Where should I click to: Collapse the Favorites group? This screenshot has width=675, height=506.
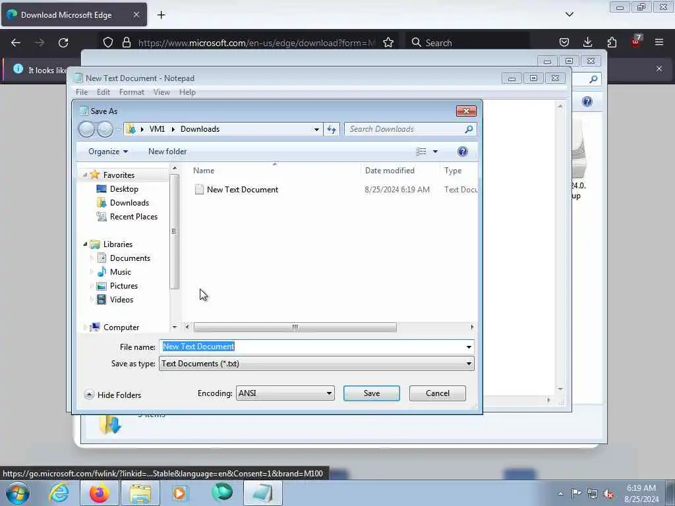[85, 175]
